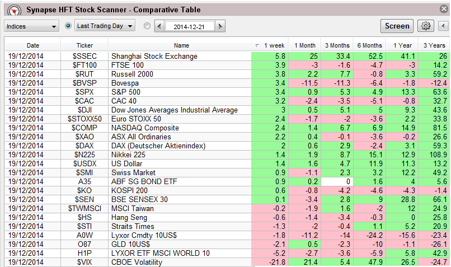
Task: Select the Last Trading Day radio button
Action: pyautogui.click(x=68, y=26)
